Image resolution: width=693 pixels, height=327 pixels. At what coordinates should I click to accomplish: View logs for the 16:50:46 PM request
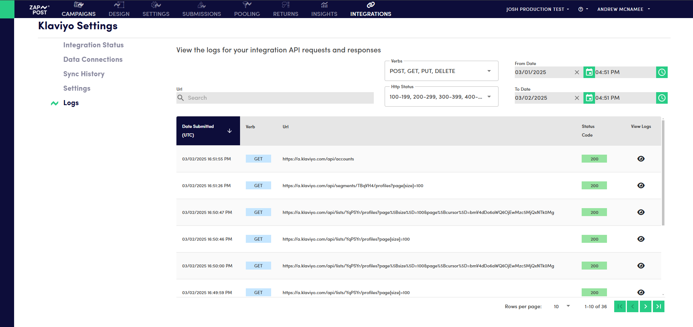(641, 239)
